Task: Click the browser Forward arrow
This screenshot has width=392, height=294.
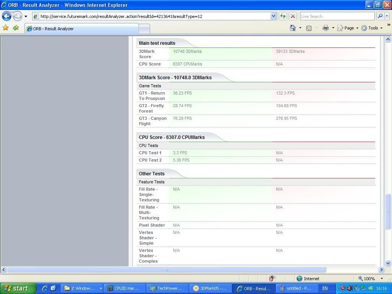Action: click(x=17, y=16)
